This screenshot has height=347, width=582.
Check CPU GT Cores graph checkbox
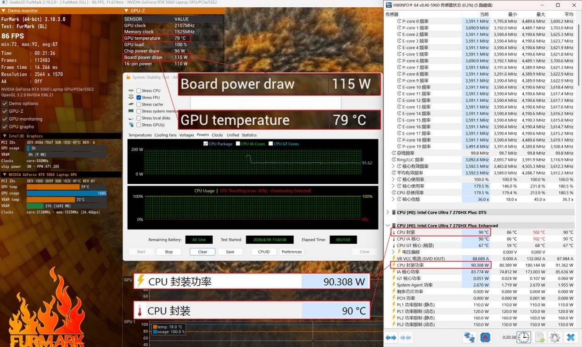[270, 143]
